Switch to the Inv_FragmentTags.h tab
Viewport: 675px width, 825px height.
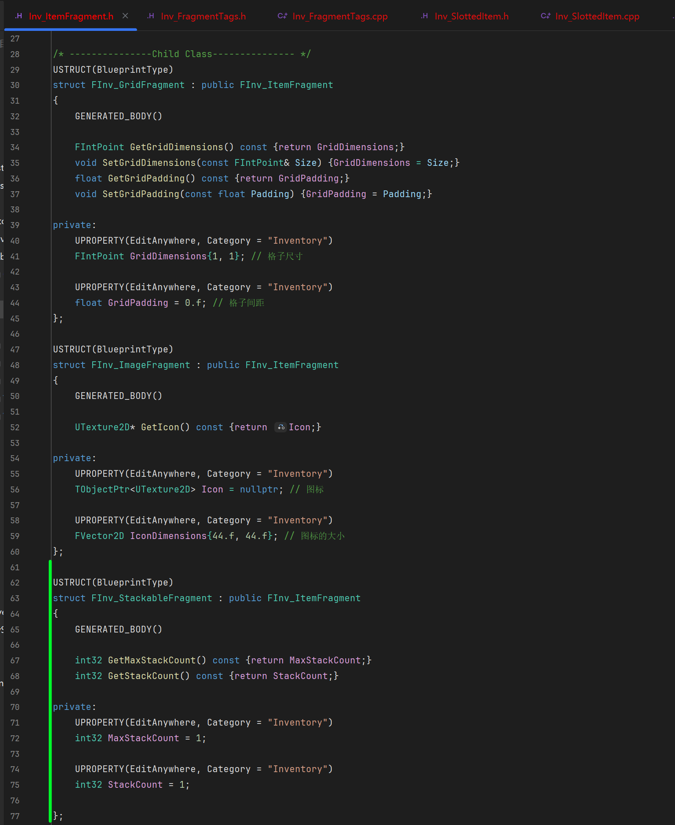(197, 16)
